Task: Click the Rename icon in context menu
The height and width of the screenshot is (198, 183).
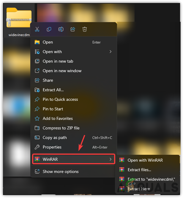Action: pos(61,29)
